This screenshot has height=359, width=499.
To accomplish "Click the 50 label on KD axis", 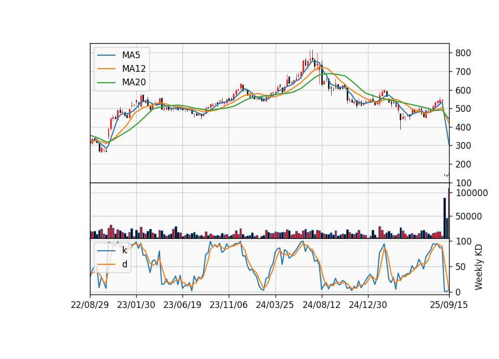I will [x=461, y=266].
